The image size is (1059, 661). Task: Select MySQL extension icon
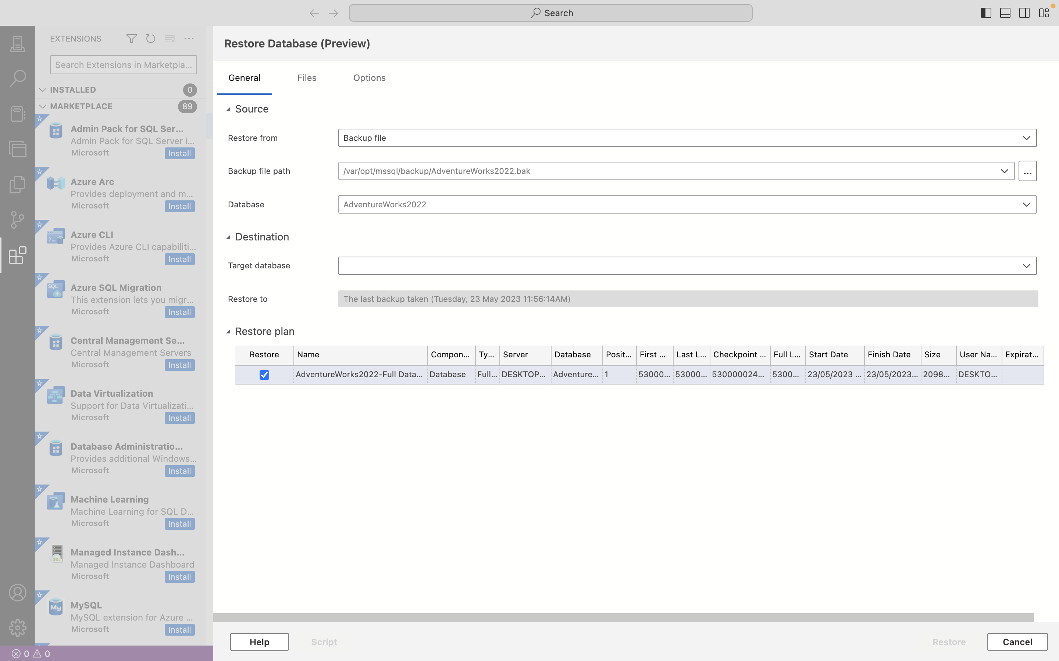coord(56,607)
